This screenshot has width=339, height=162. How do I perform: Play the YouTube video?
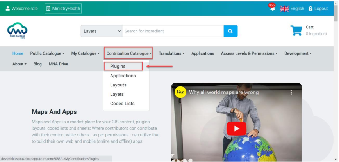click(236, 129)
